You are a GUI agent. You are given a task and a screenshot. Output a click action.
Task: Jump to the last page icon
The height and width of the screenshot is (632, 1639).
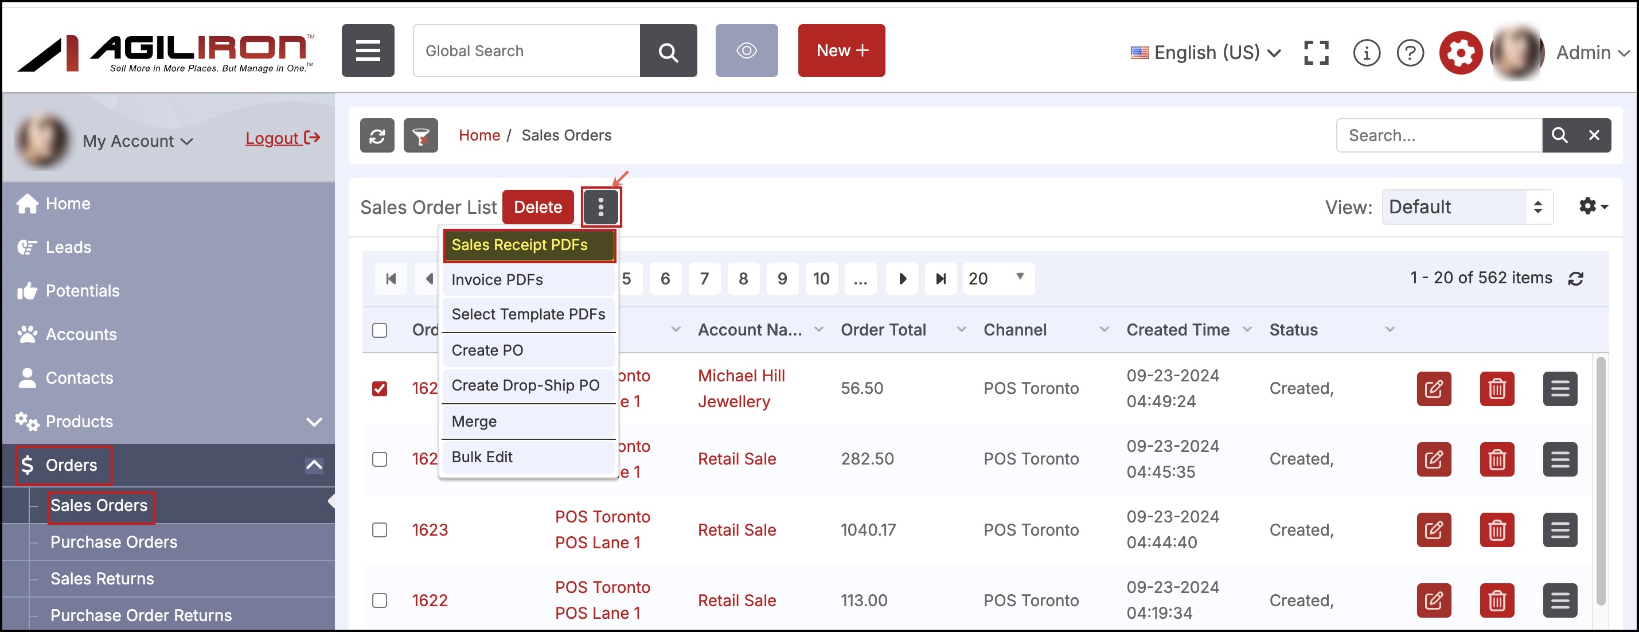point(941,279)
